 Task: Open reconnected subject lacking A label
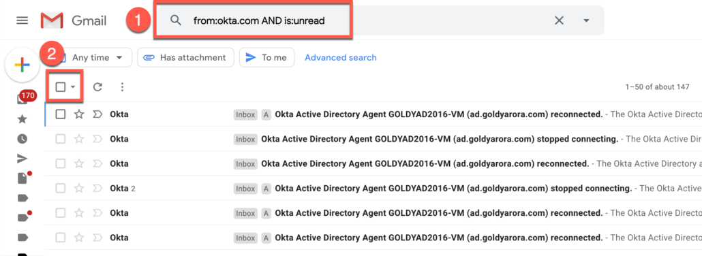[425, 164]
